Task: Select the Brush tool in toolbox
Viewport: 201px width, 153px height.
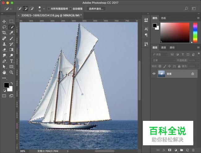Action: pyautogui.click(x=11, y=38)
